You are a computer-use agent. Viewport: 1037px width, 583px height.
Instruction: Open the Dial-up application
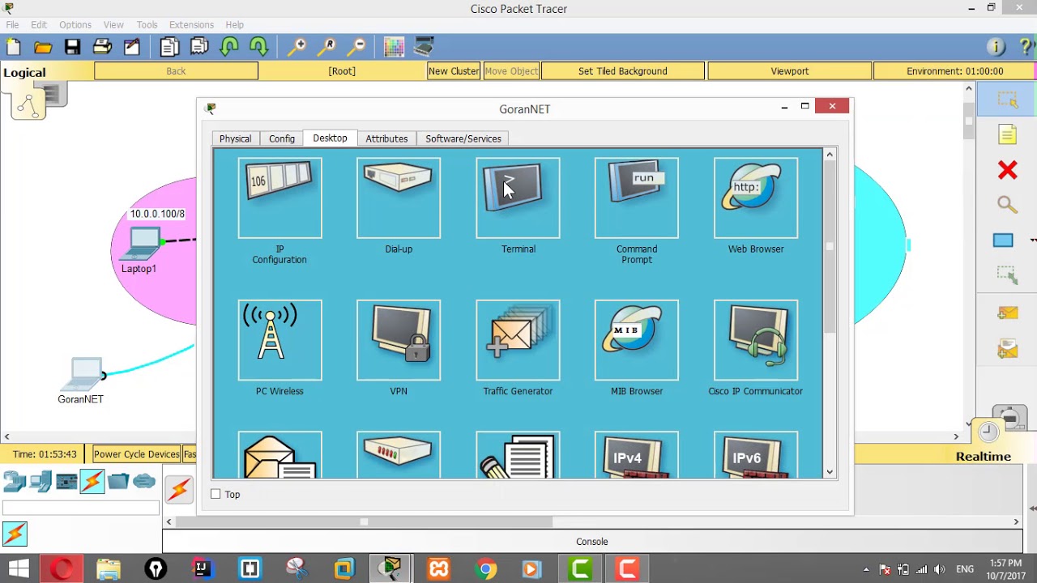tap(399, 198)
